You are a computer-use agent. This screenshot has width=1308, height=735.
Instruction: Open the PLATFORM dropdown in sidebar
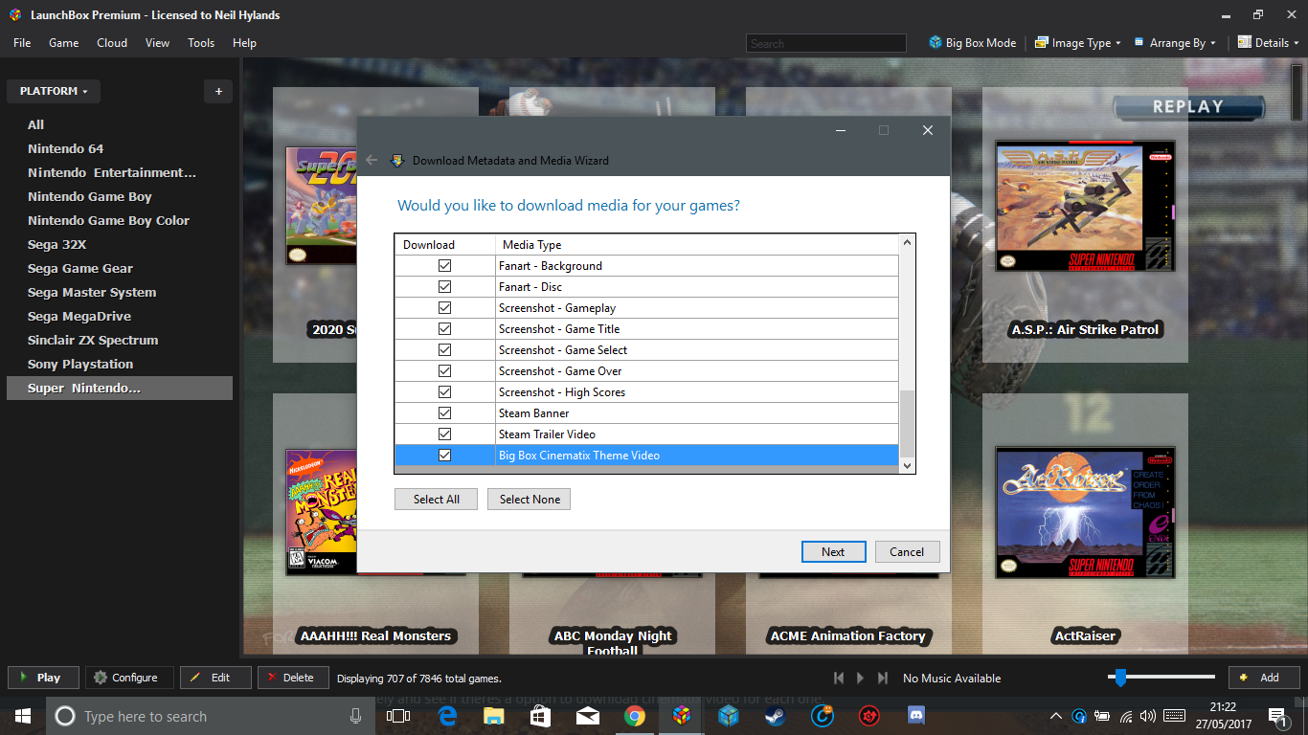pyautogui.click(x=54, y=92)
